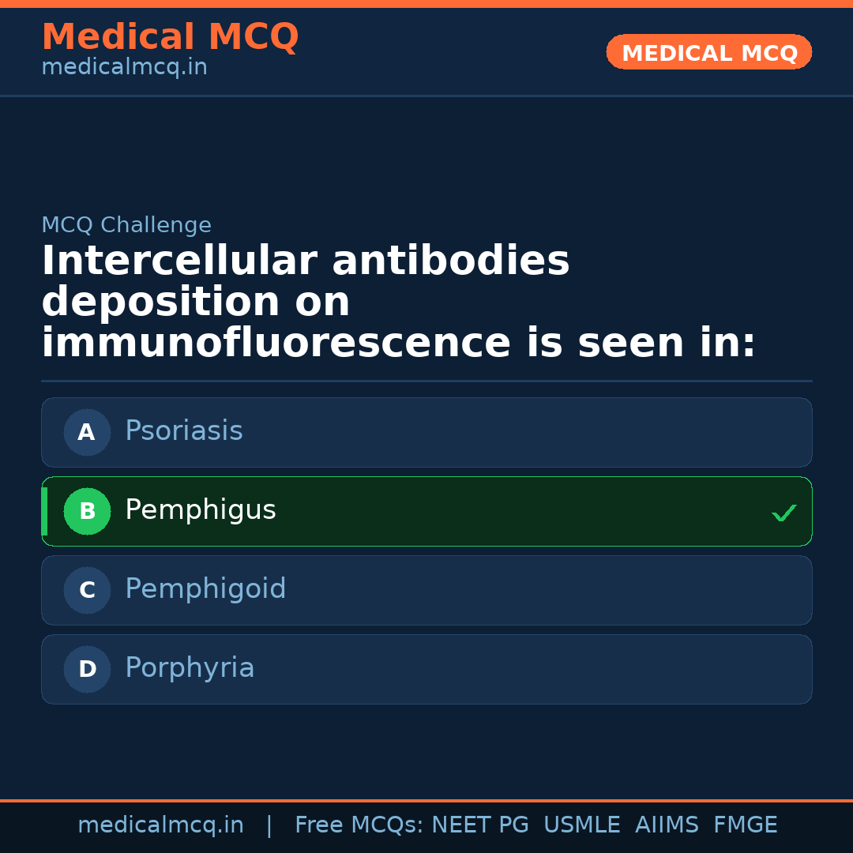Click the Medical MCQ header title
This screenshot has width=853, height=853.
click(x=170, y=37)
